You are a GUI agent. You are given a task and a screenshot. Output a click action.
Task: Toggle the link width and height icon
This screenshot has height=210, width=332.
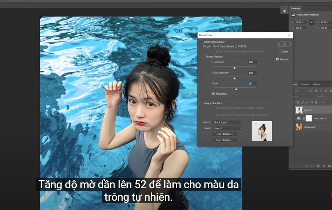(312, 22)
